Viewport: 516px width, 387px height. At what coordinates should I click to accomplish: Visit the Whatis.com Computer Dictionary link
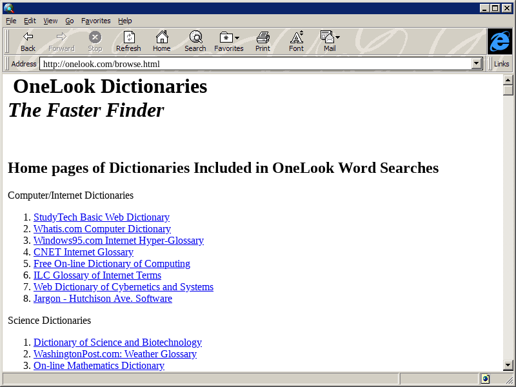pos(102,228)
